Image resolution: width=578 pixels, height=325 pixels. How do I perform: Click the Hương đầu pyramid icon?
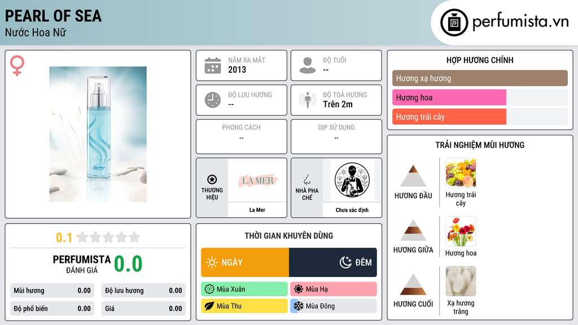(x=413, y=176)
